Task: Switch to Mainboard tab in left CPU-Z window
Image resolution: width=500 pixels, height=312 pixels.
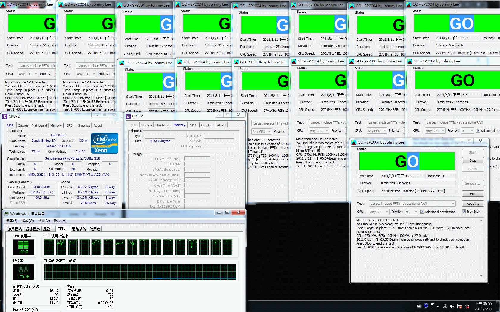Action: pyautogui.click(x=39, y=125)
